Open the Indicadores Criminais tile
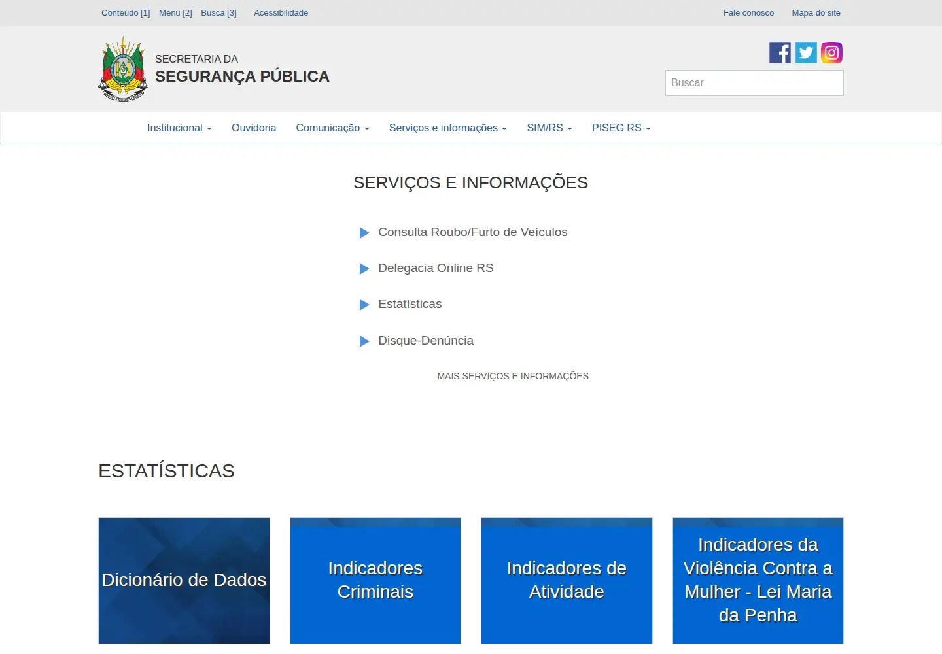Viewport: 942px width, 654px height. pos(375,581)
